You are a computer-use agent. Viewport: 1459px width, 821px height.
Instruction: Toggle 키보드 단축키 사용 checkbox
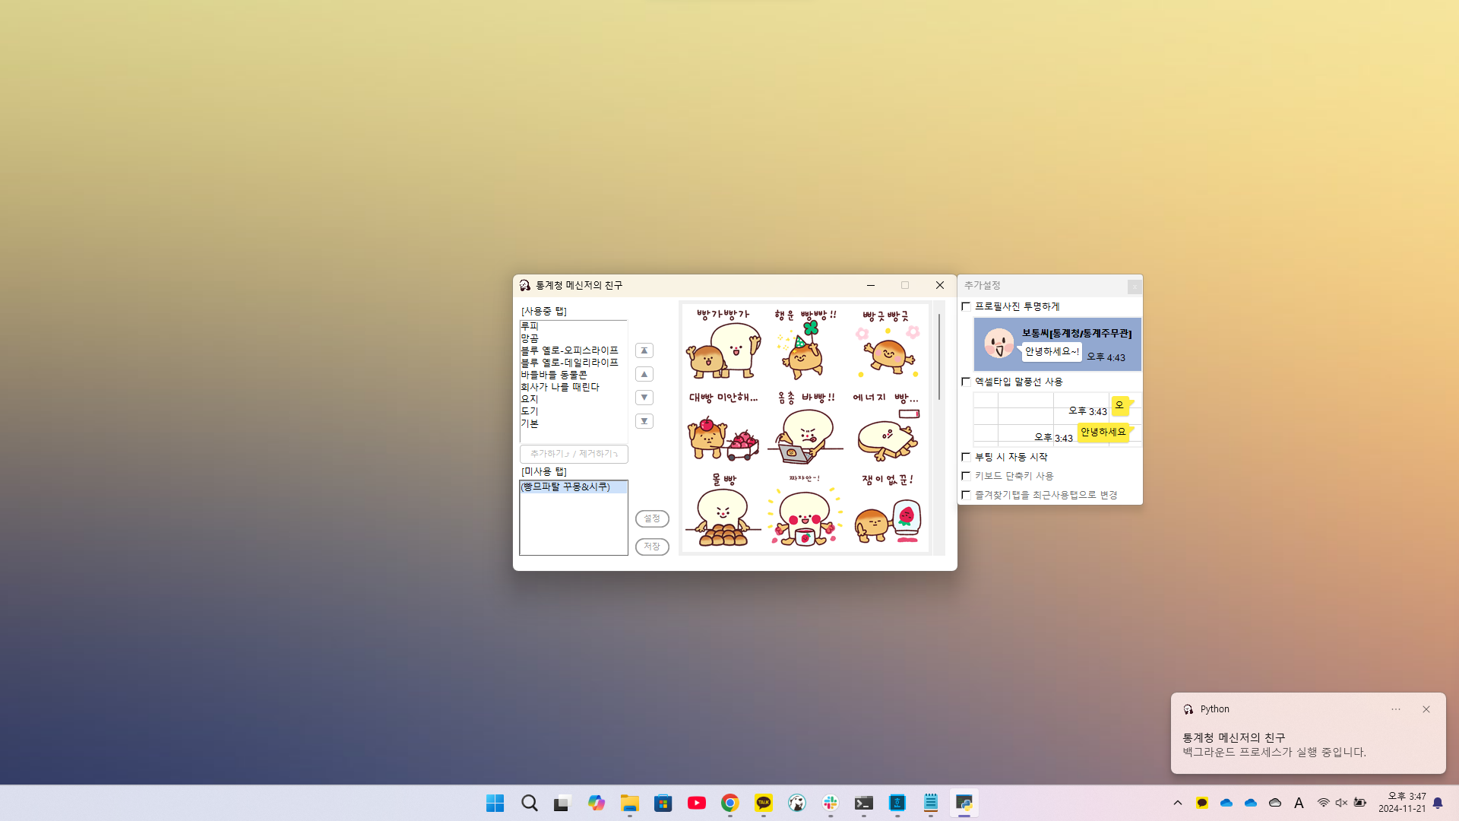click(966, 476)
